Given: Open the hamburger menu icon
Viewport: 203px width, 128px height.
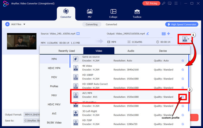Looking at the screenshot, I should point(176,3).
